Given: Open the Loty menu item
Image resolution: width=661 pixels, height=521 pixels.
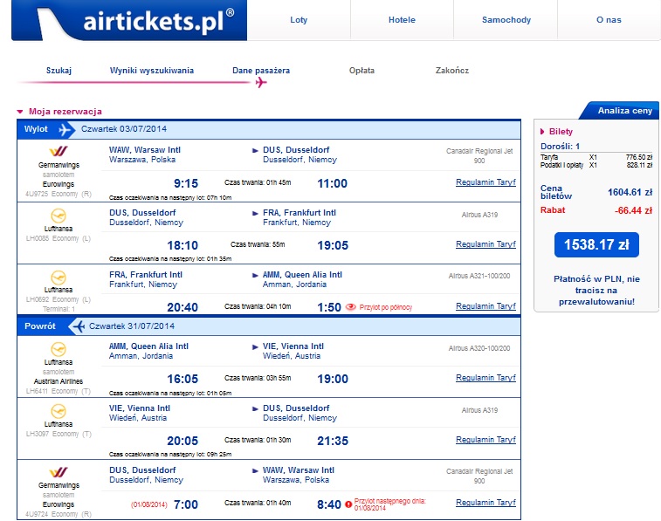Looking at the screenshot, I should click(299, 20).
